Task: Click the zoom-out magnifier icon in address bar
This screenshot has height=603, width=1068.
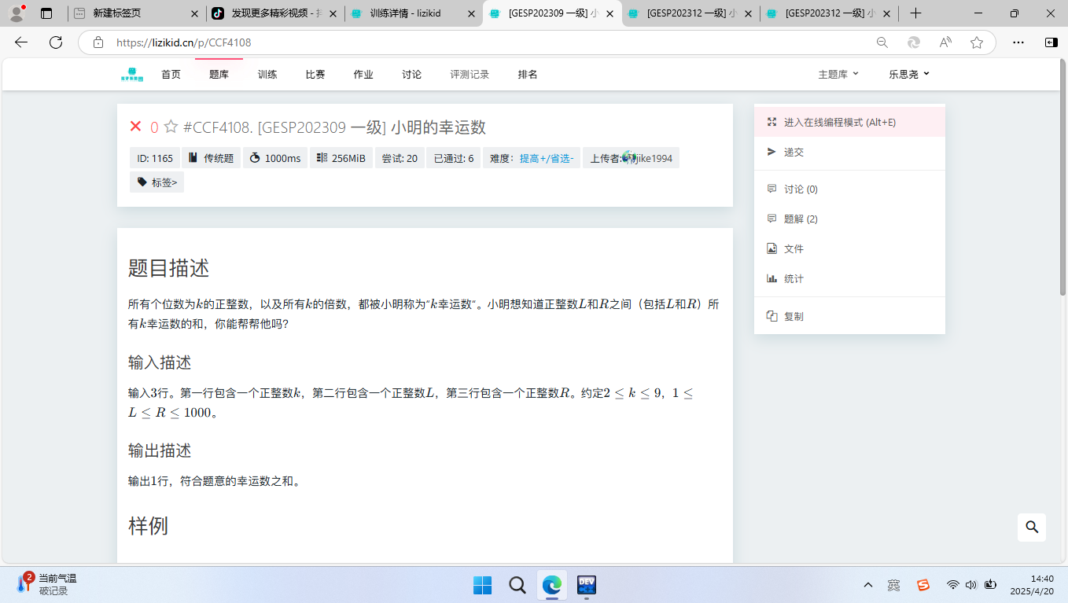Action: coord(882,43)
